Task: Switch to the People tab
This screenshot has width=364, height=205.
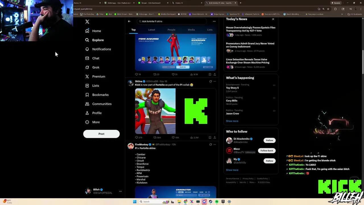Action: pyautogui.click(x=171, y=30)
